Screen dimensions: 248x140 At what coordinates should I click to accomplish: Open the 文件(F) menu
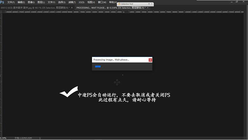point(11,2)
